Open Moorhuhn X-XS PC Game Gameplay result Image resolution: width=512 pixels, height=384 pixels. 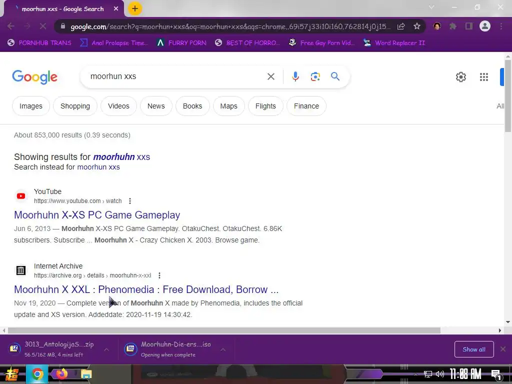pos(97,215)
